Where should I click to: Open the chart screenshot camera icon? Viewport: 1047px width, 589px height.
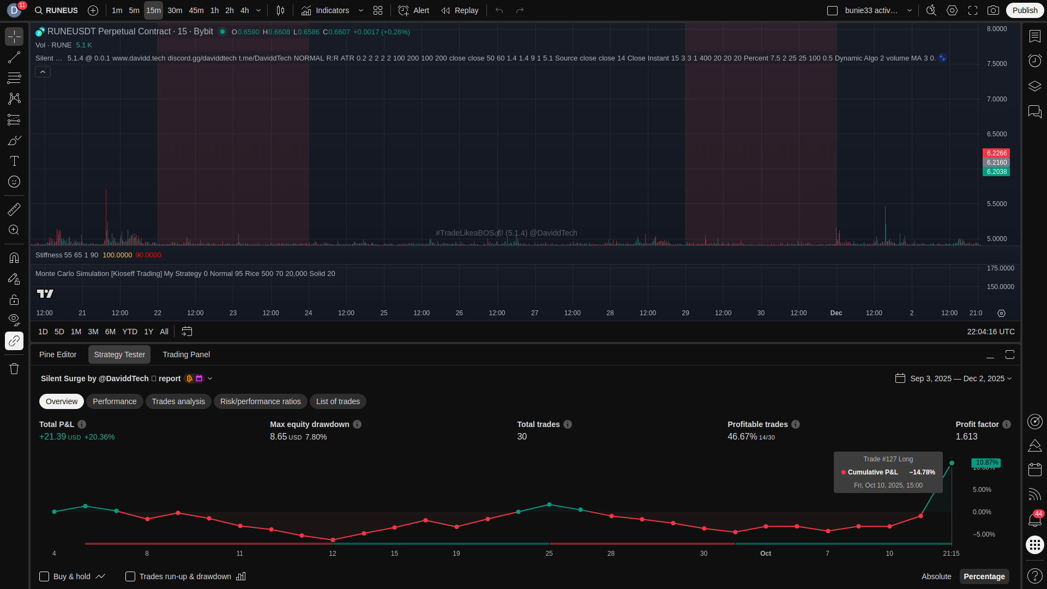(994, 10)
